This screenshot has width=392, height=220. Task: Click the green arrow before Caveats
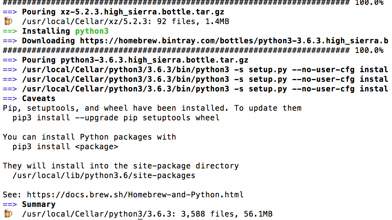click(10, 99)
